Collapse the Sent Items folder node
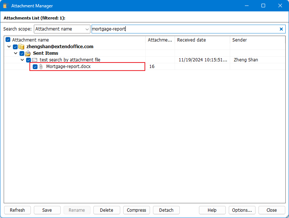Screen dimensions: 289x218 (x=15, y=53)
